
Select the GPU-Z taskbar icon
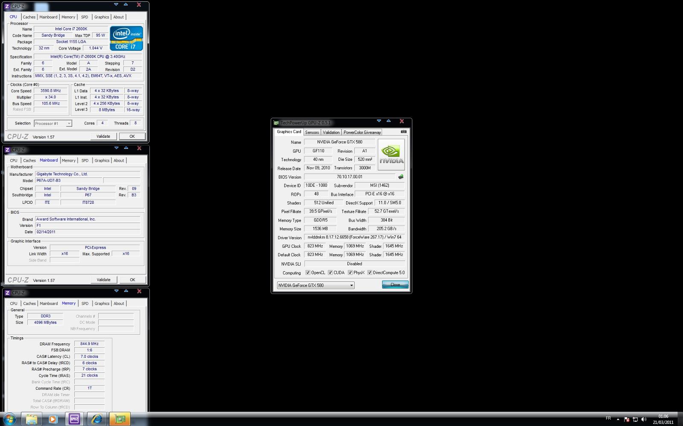pyautogui.click(x=120, y=419)
